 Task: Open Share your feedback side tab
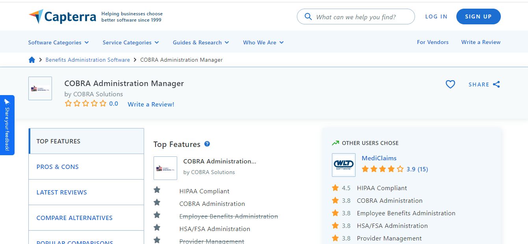point(7,125)
